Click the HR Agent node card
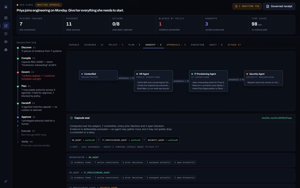300x188 pixels. pos(153,81)
